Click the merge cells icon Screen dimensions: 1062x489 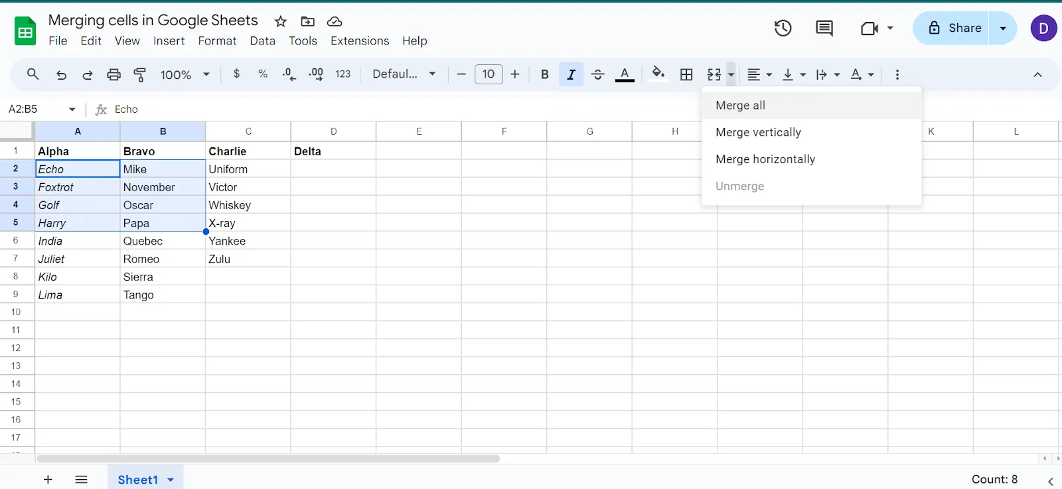(714, 74)
